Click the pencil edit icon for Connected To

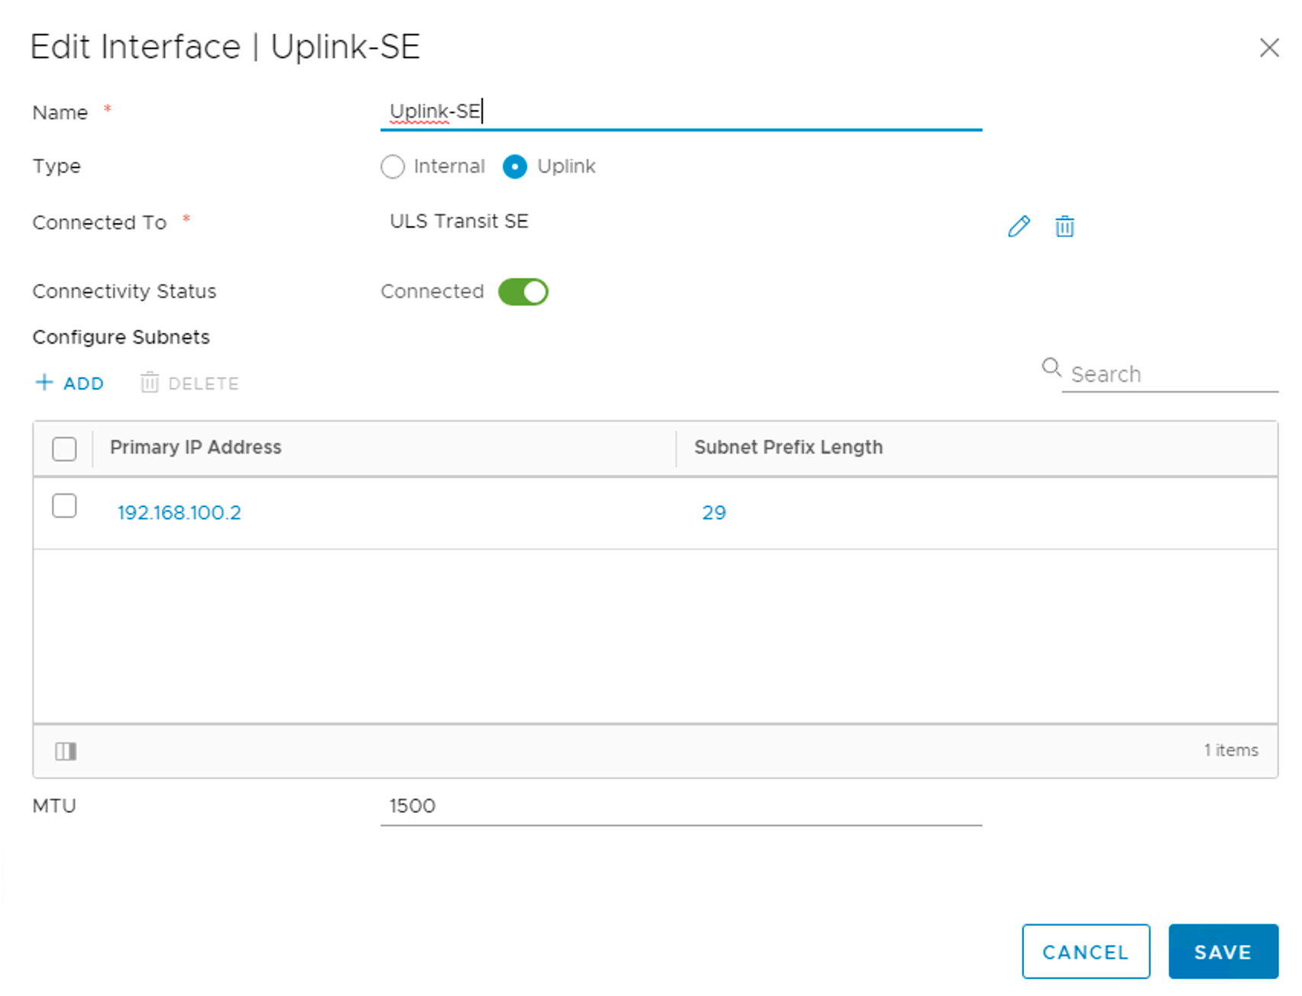tap(1019, 227)
